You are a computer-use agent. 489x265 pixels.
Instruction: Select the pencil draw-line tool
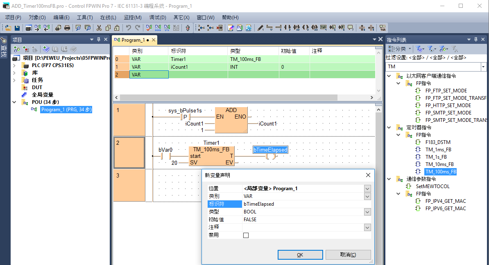click(x=260, y=28)
